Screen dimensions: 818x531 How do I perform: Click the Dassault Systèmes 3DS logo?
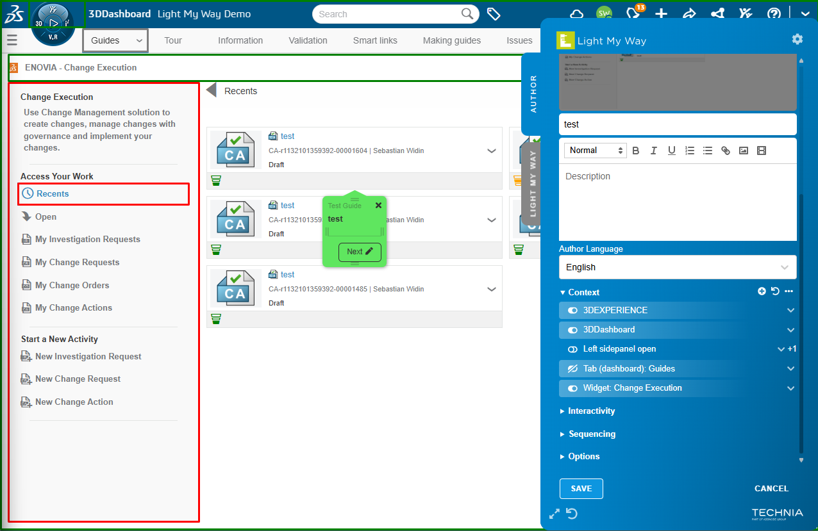(15, 15)
